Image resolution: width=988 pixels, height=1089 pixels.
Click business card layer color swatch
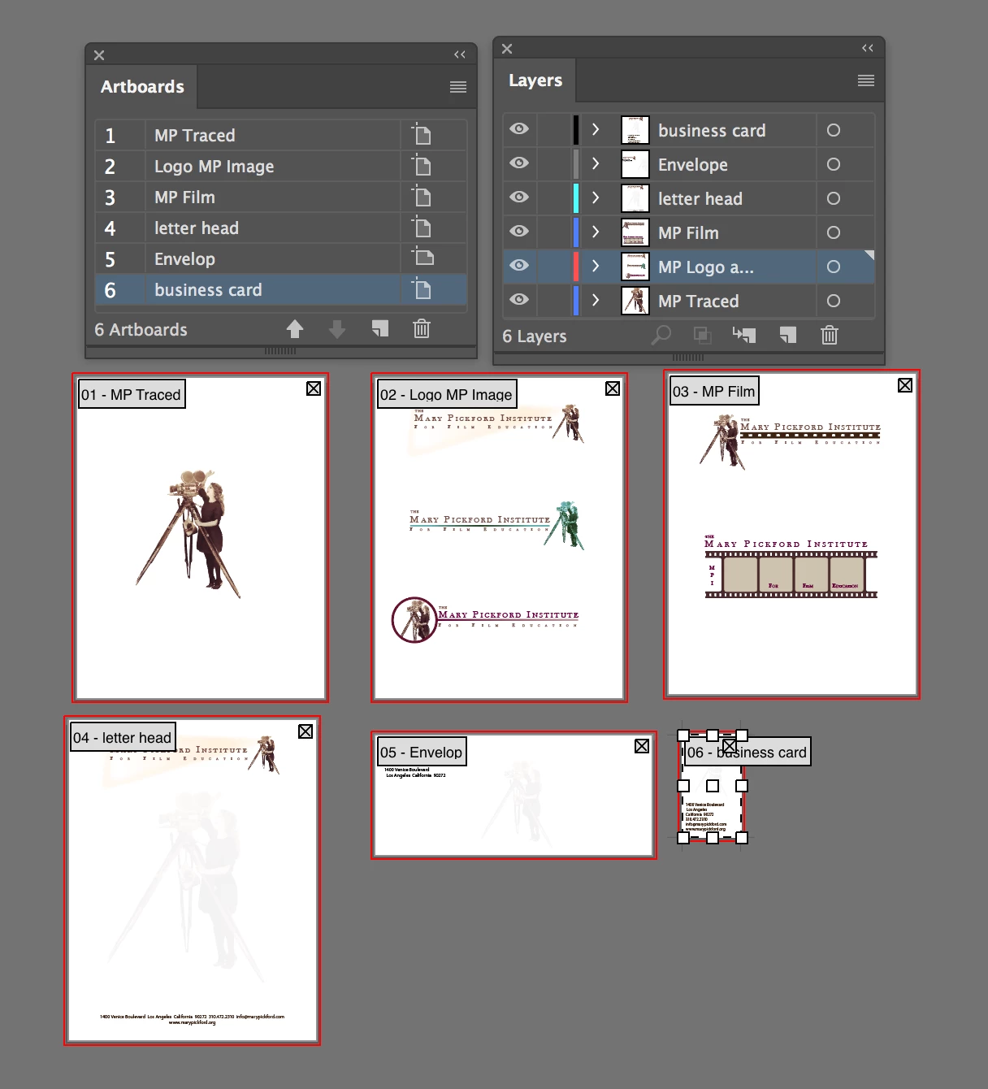click(576, 130)
